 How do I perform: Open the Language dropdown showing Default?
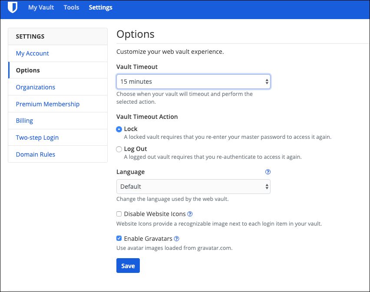193,187
